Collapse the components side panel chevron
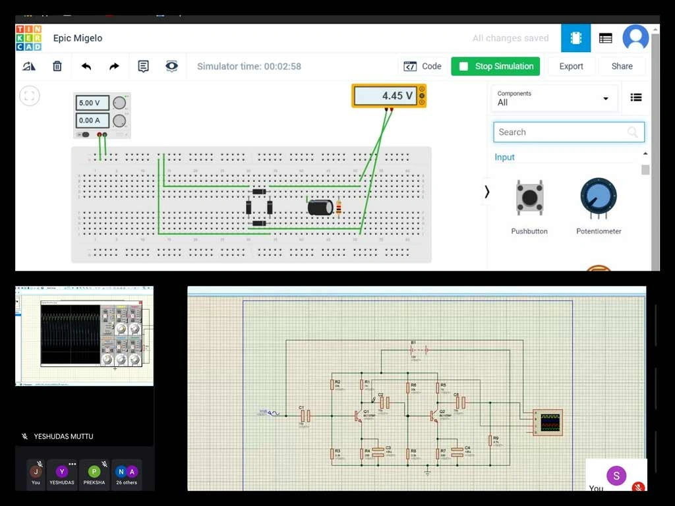 [487, 192]
